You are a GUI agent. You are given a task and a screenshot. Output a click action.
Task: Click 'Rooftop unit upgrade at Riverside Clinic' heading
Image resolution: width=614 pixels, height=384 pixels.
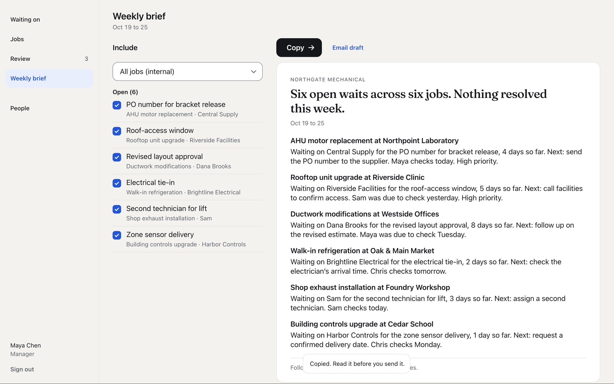pyautogui.click(x=357, y=177)
